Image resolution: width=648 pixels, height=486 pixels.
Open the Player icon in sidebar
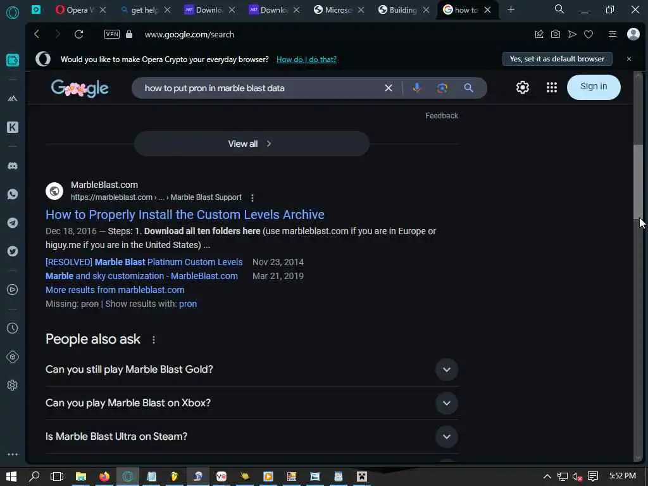[x=13, y=290]
